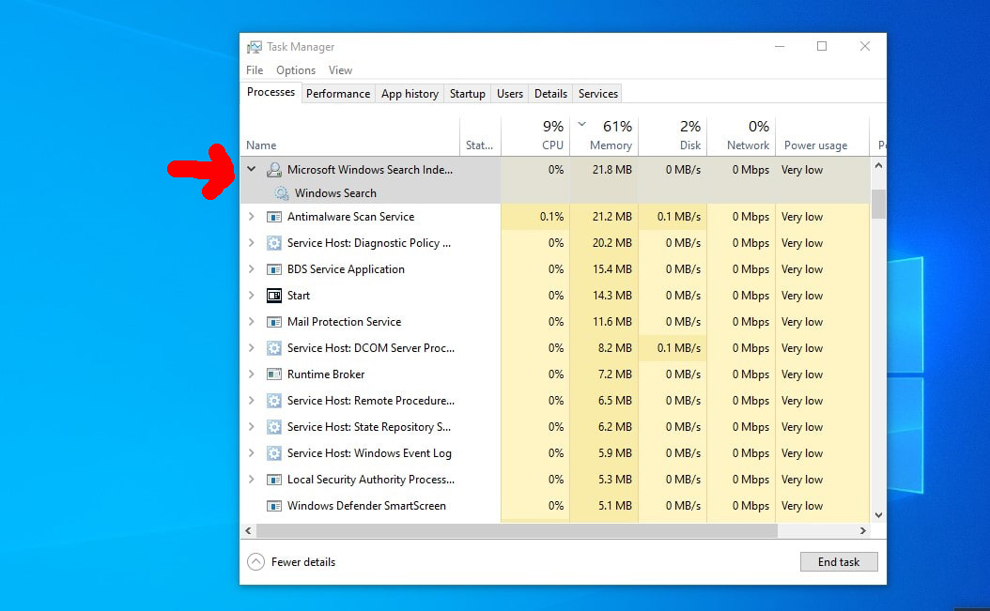This screenshot has height=611, width=990.
Task: Expand Service Host: Diagnostic Policy row
Action: coord(252,242)
